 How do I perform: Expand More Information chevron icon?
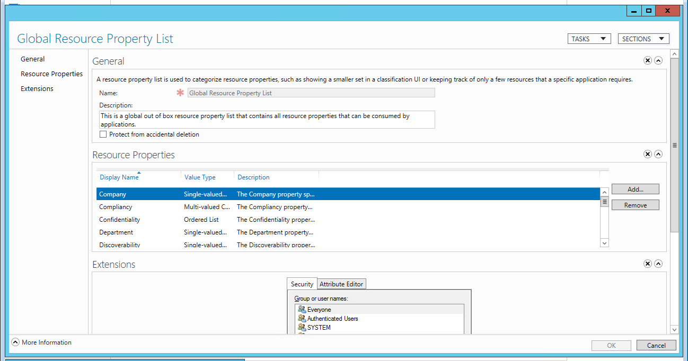pos(15,342)
